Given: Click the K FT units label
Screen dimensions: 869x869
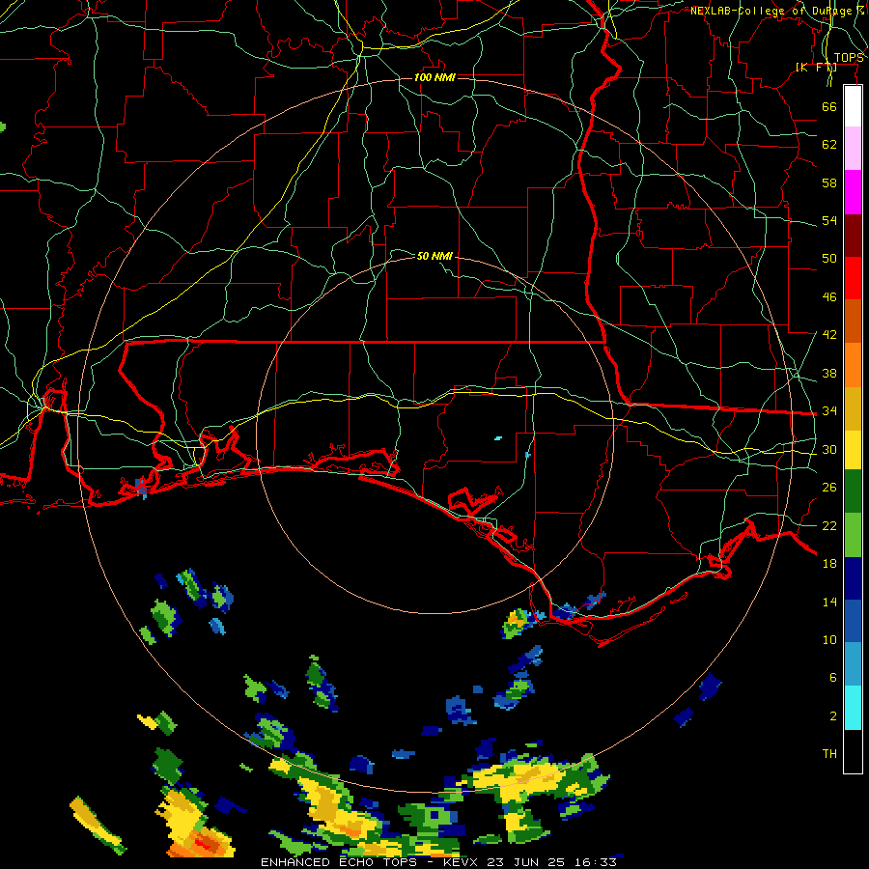Looking at the screenshot, I should click(x=816, y=68).
